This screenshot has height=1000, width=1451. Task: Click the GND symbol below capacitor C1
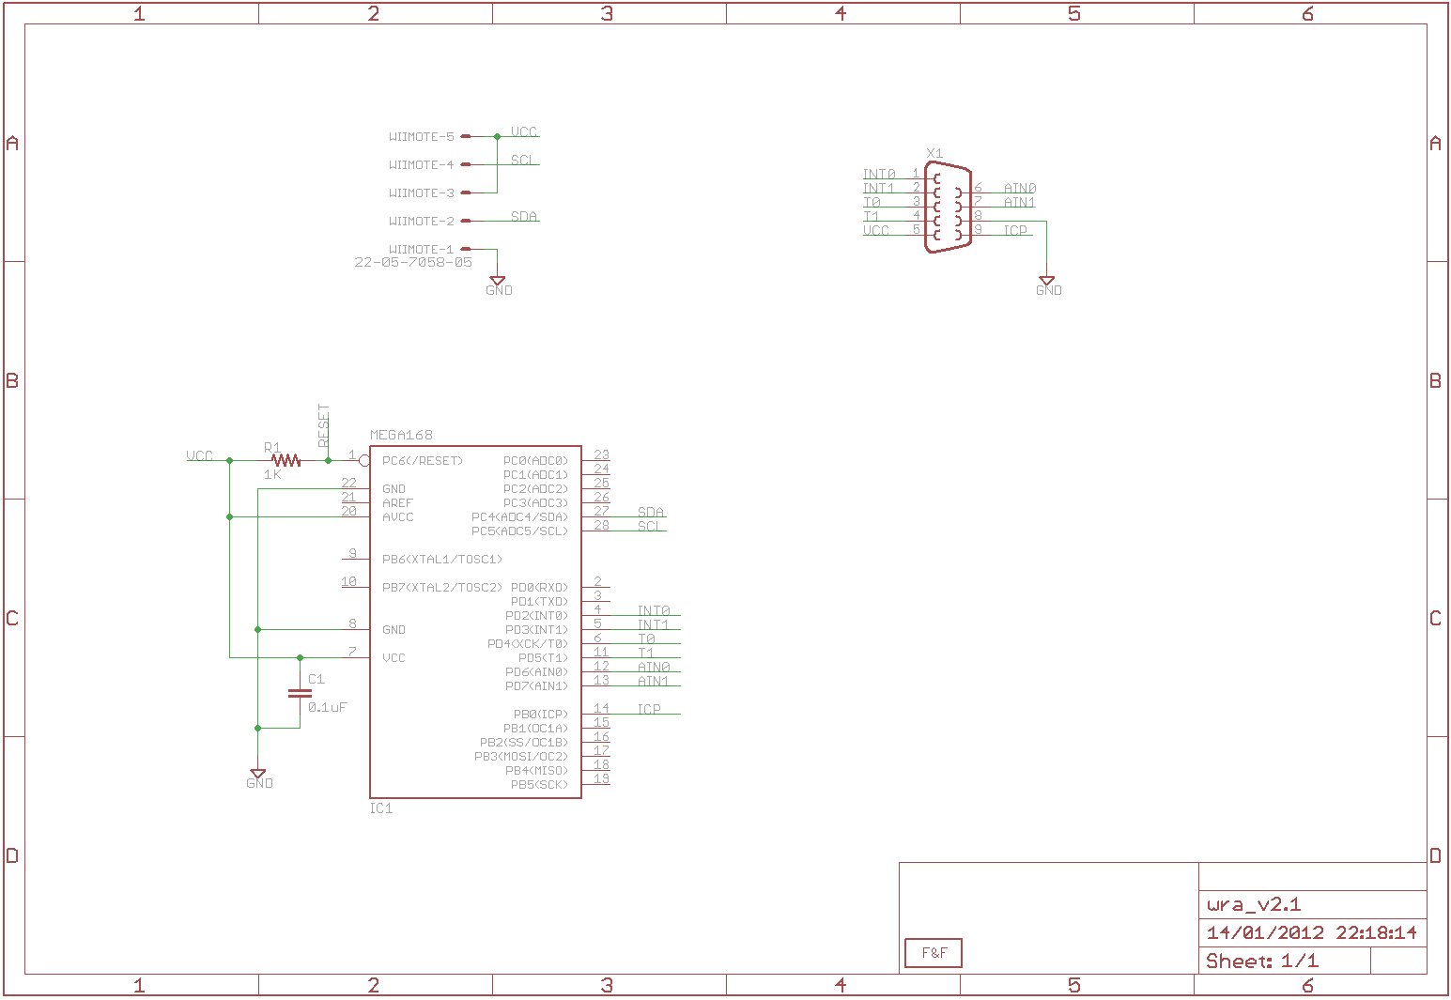(257, 774)
